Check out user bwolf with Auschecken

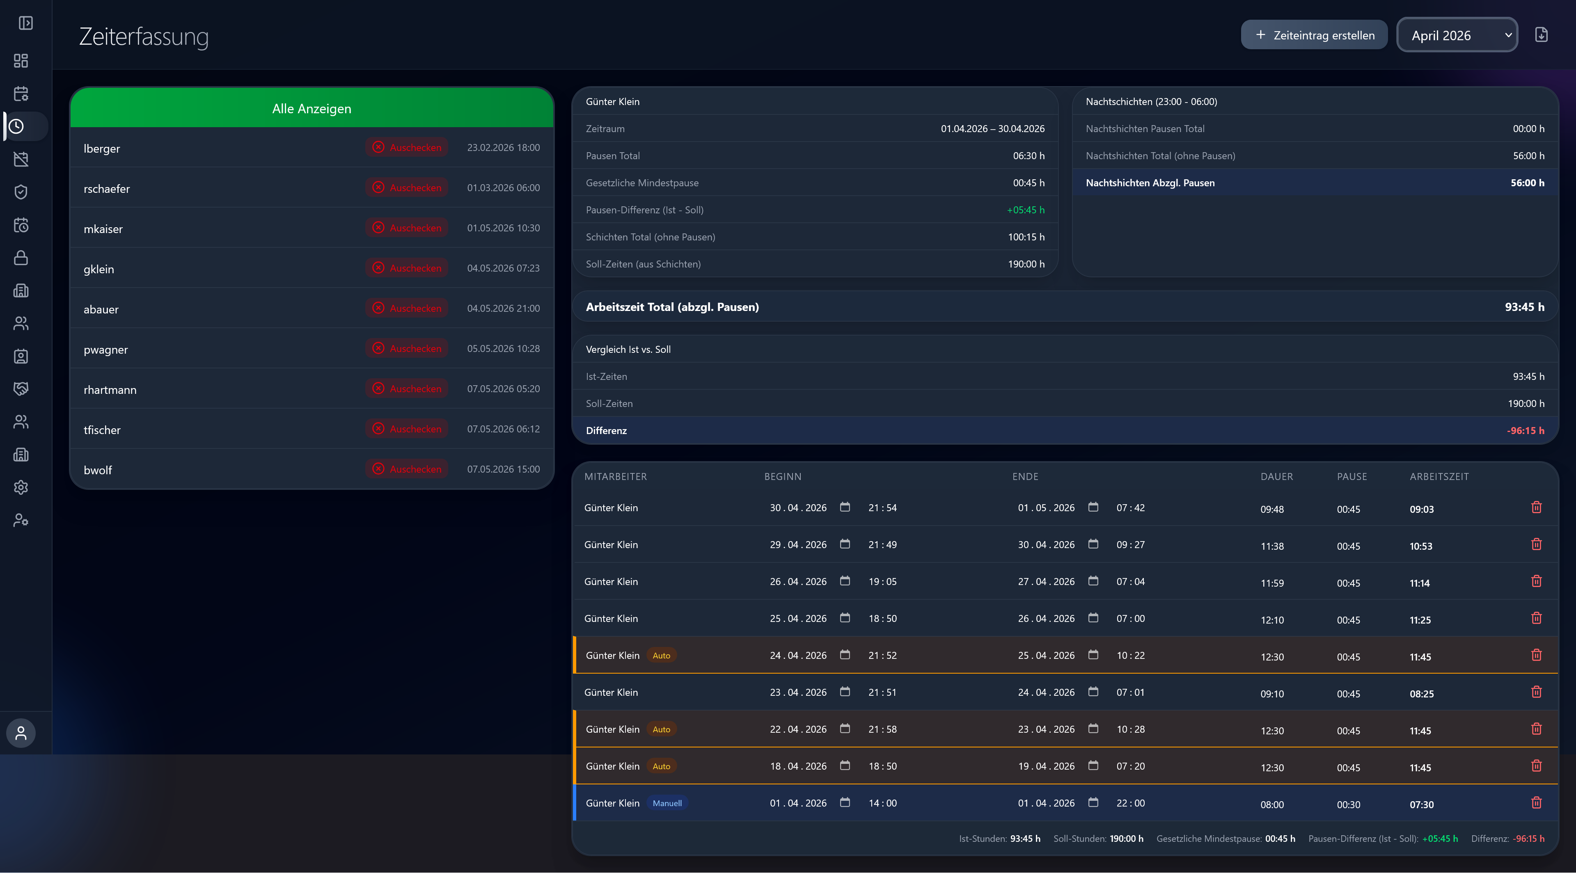pos(407,469)
